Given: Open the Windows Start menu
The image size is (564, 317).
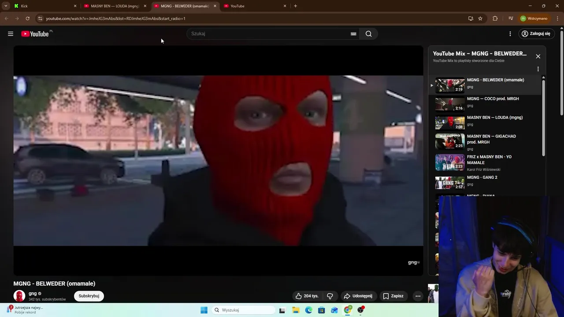Looking at the screenshot, I should point(204,310).
